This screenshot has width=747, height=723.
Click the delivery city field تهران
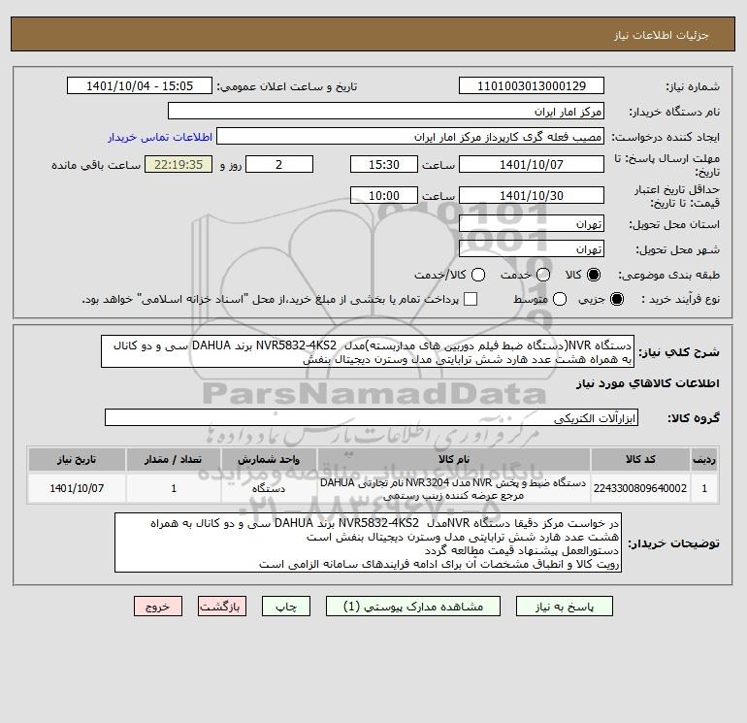pyautogui.click(x=532, y=248)
